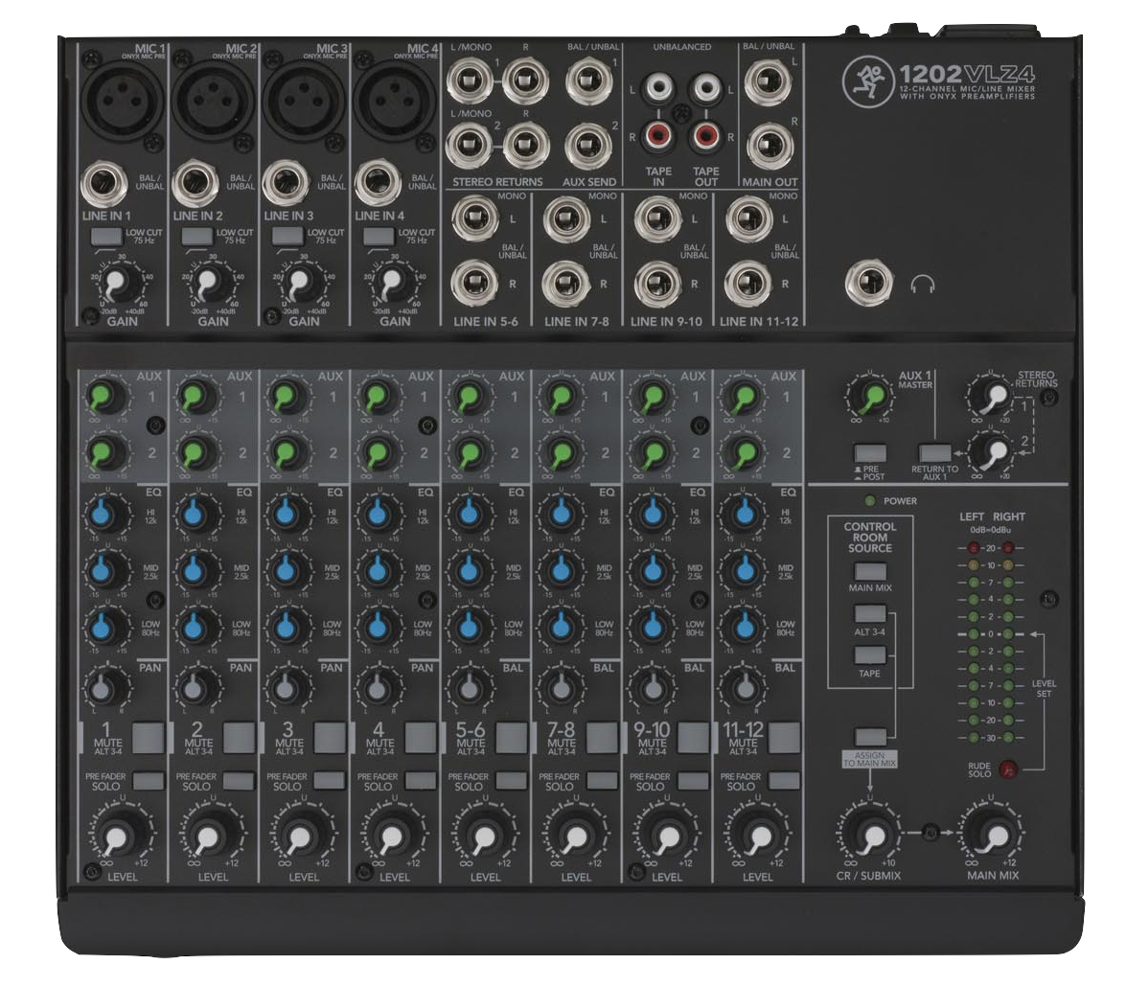Click the TAPE IN left RCA jack
This screenshot has height=987, width=1126.
pyautogui.click(x=657, y=89)
